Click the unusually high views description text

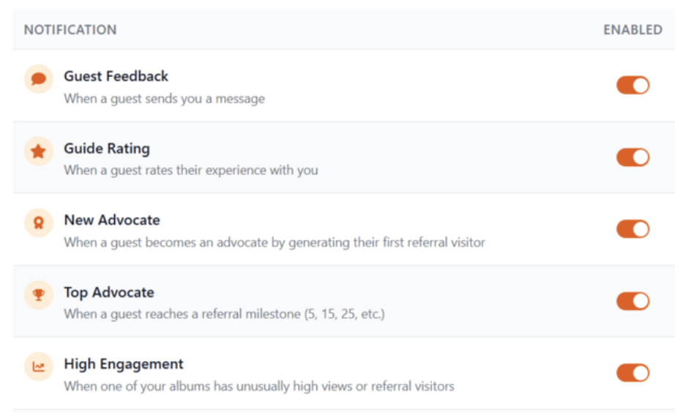(x=258, y=386)
